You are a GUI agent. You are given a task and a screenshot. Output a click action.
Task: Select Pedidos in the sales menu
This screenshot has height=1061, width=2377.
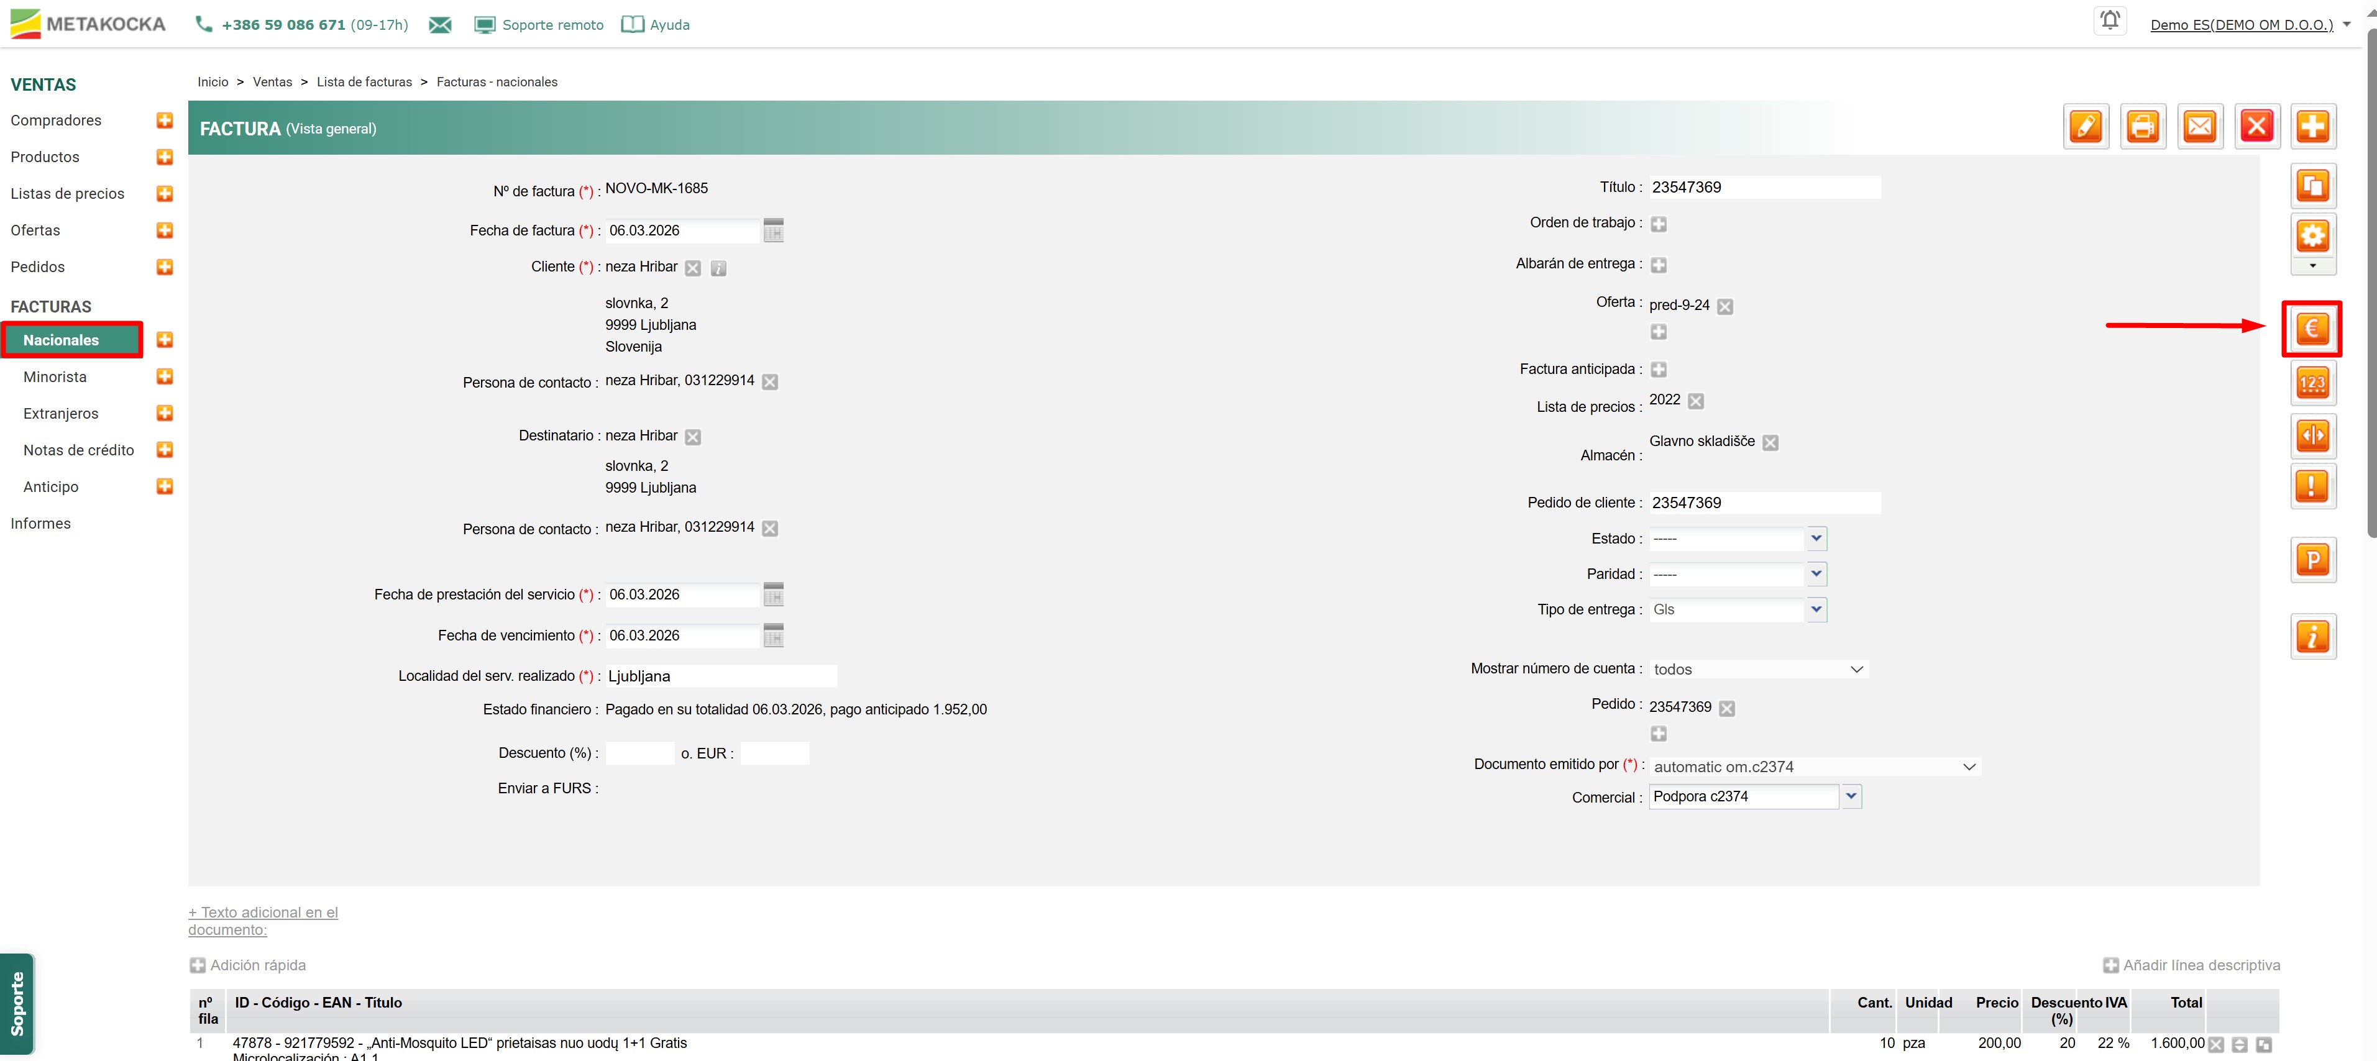pos(38,266)
